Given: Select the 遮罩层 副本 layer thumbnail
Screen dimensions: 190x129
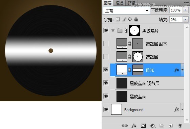Looking at the screenshot, I should coord(122,44).
